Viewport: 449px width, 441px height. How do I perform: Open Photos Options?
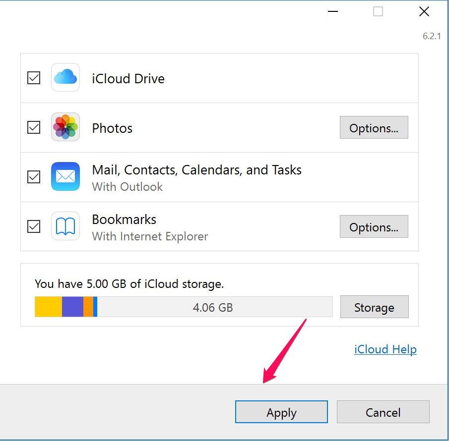tap(374, 127)
